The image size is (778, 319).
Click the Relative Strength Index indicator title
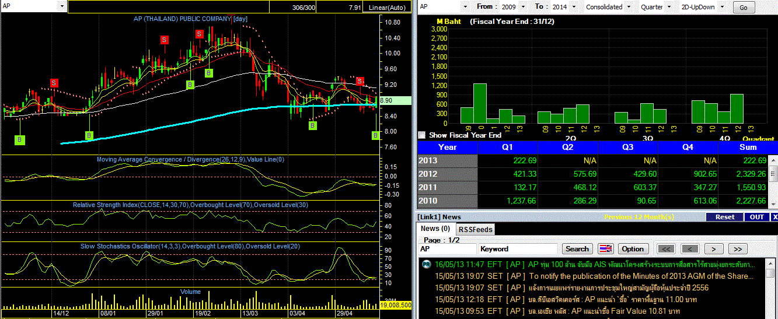[x=190, y=205]
